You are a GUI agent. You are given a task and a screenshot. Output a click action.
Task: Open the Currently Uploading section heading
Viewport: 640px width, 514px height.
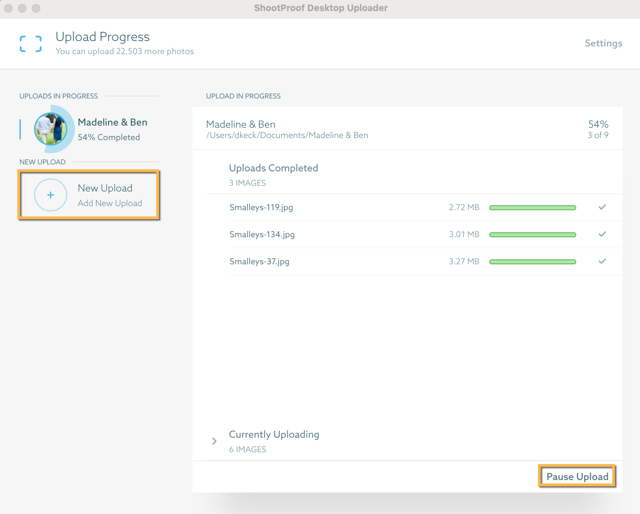[274, 434]
